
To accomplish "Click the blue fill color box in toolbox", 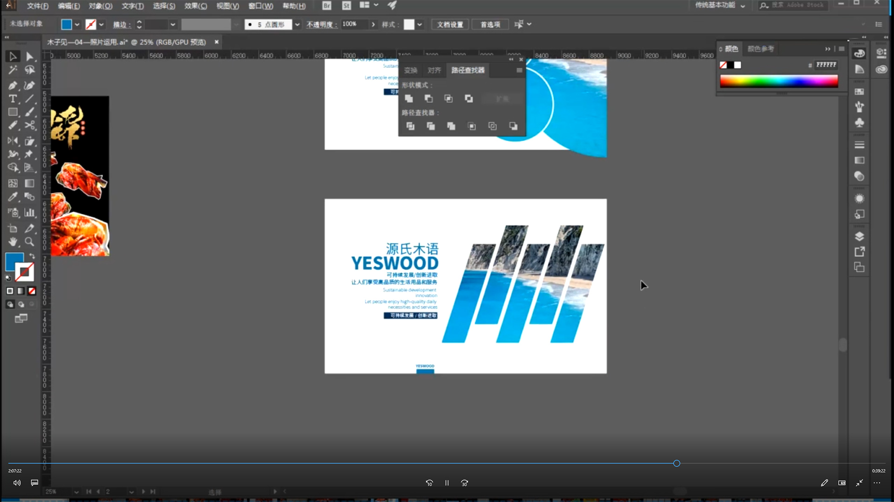I will pos(14,262).
